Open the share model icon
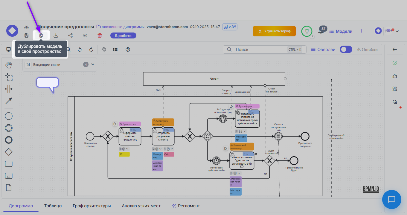This screenshot has height=215, width=407. coord(71,35)
